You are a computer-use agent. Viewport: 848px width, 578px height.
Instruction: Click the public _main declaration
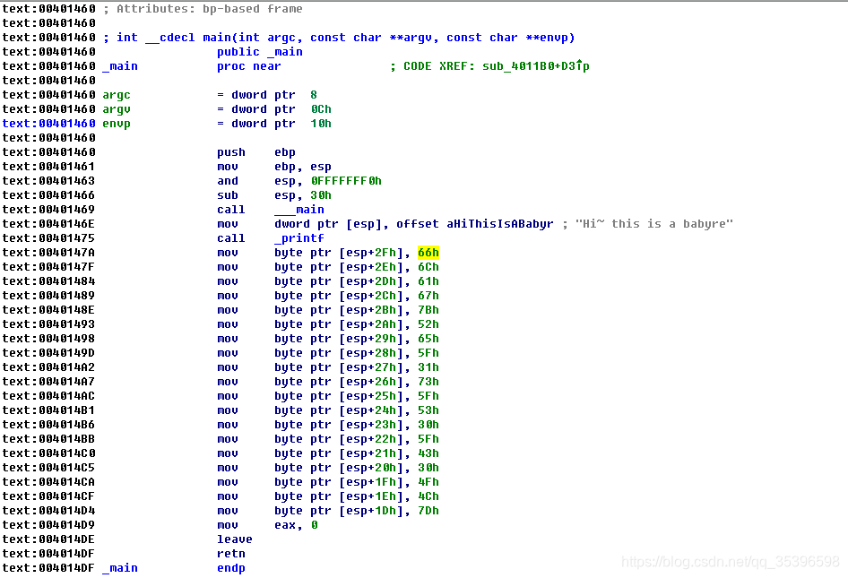(x=260, y=52)
